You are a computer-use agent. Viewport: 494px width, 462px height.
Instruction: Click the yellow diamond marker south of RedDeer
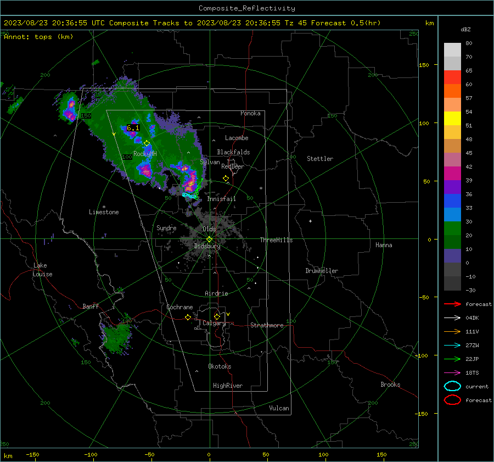click(226, 179)
